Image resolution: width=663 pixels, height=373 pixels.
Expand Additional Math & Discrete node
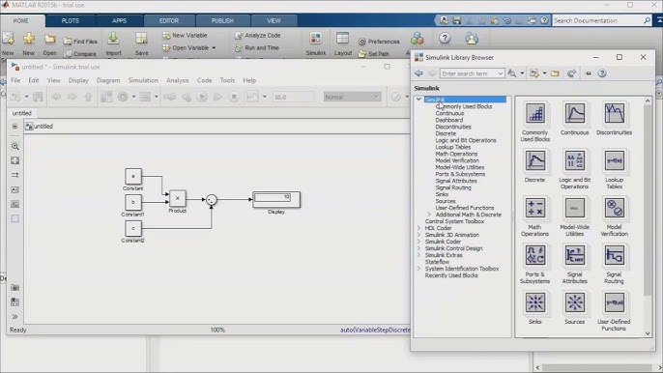point(429,215)
